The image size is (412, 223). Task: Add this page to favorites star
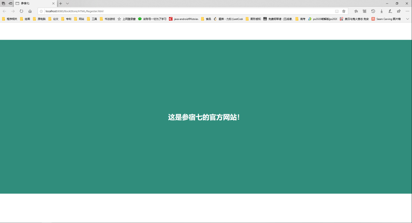pyautogui.click(x=344, y=11)
